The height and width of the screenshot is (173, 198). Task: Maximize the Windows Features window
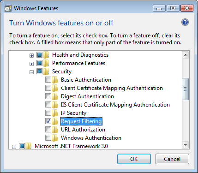pos(173,8)
